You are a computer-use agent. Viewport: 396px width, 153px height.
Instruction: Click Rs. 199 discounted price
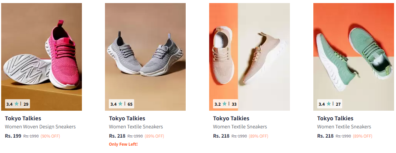tap(13, 136)
